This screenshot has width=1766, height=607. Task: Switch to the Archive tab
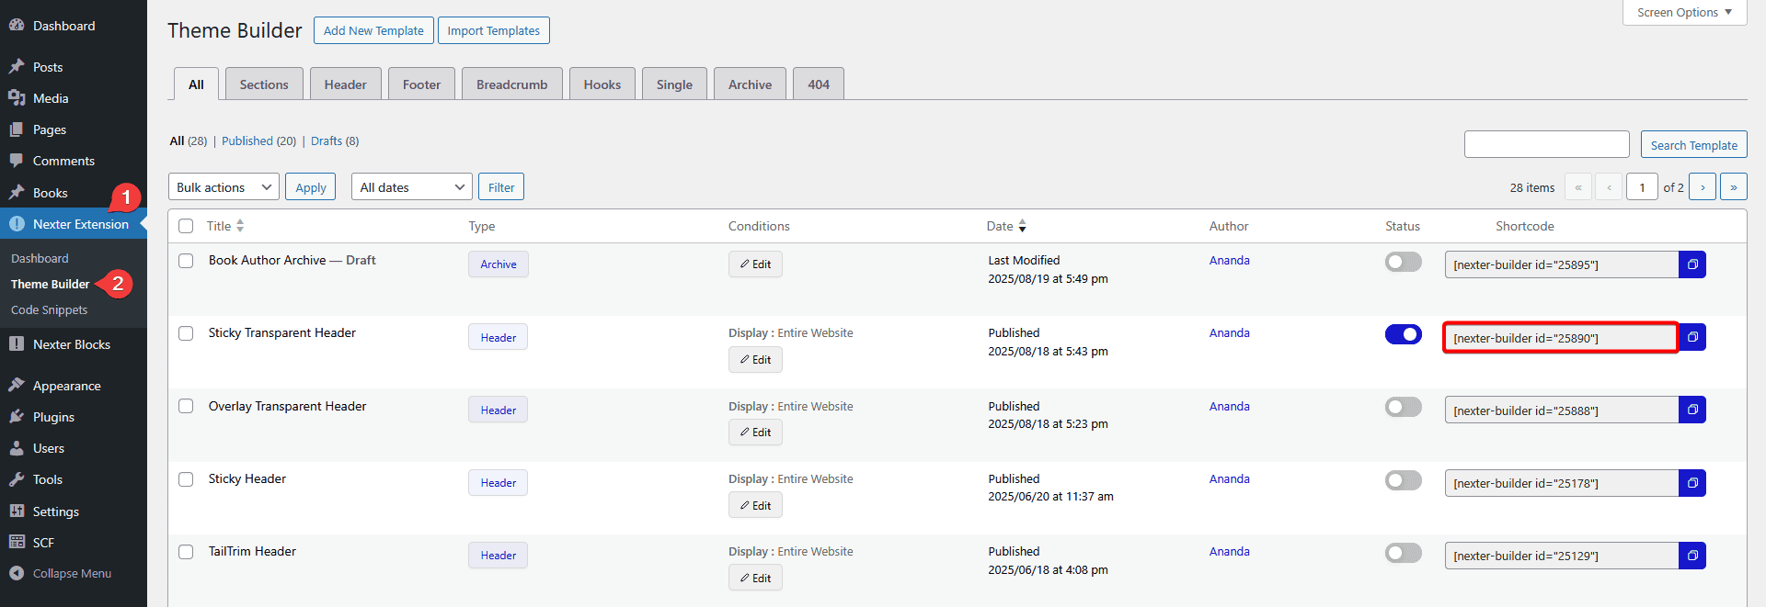coord(750,84)
